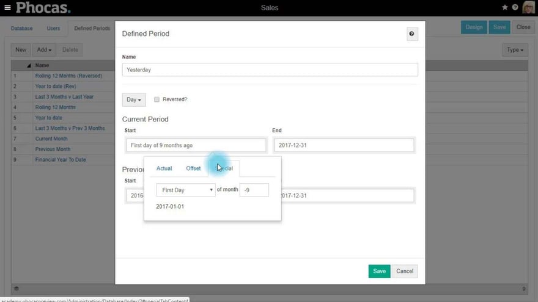The image size is (538, 302).
Task: Expand the Day period type dropdown
Action: 134,99
